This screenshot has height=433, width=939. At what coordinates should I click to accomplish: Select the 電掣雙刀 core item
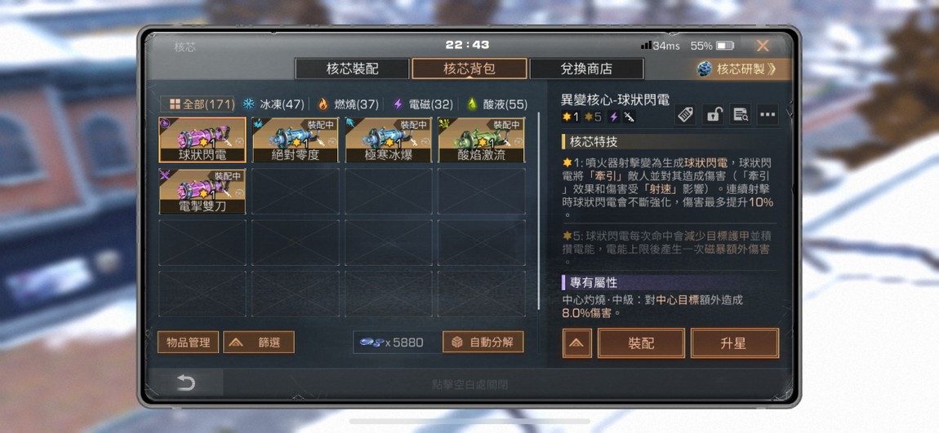202,192
